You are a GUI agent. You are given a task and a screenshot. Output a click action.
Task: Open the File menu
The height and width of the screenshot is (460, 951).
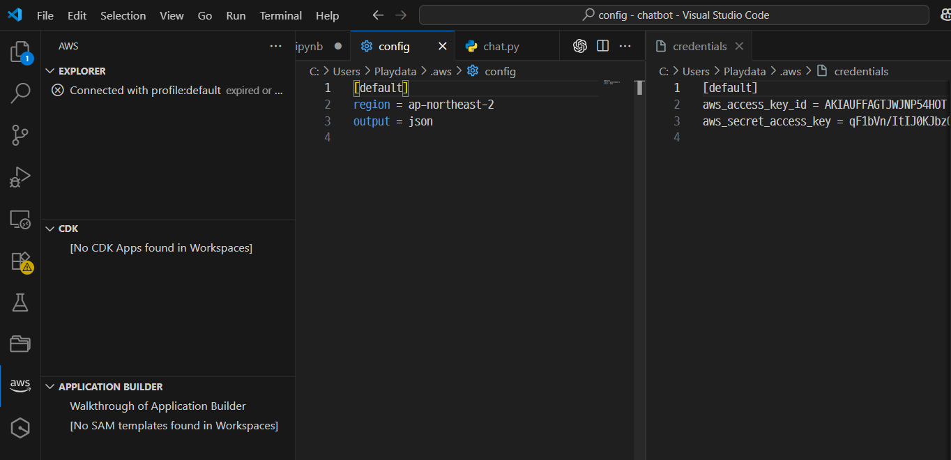(x=45, y=15)
